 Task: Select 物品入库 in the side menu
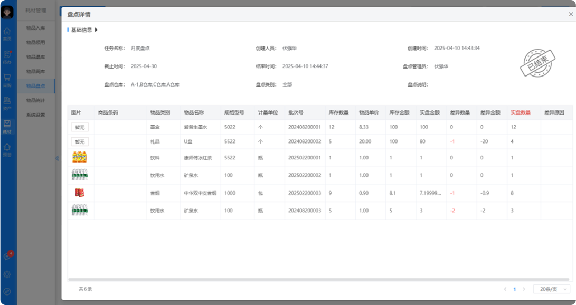[36, 28]
